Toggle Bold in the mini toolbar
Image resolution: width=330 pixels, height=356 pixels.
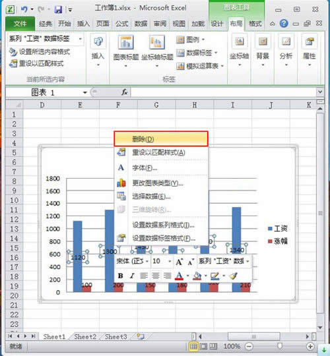pyautogui.click(x=121, y=276)
